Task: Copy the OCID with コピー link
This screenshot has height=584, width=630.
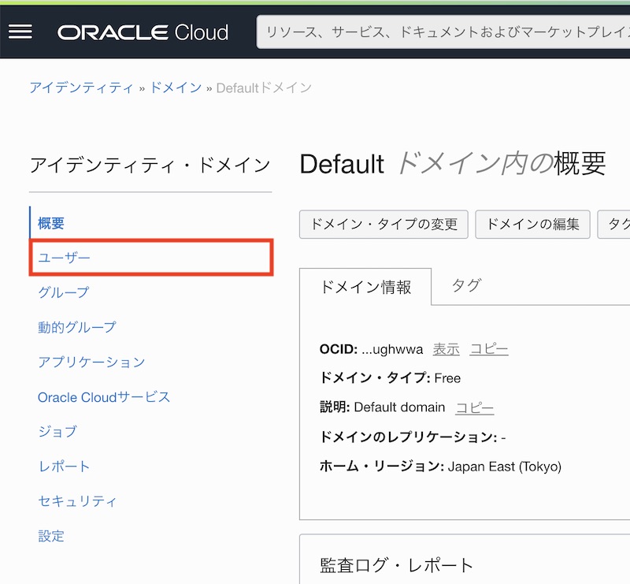Action: click(x=489, y=349)
